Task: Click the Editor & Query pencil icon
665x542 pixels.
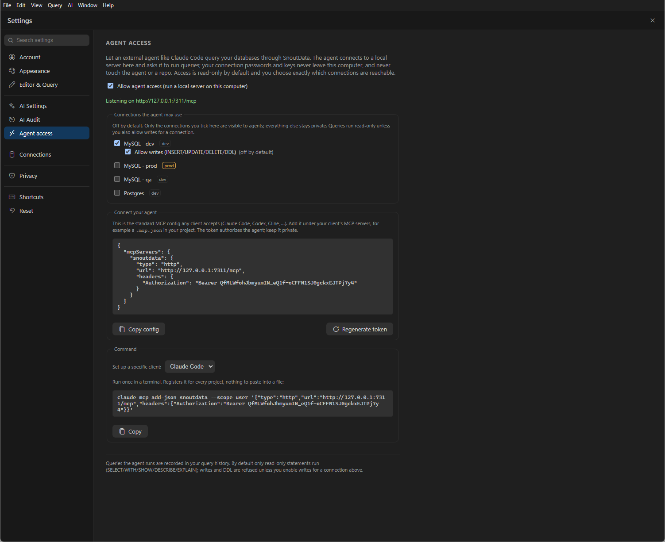Action: 12,85
